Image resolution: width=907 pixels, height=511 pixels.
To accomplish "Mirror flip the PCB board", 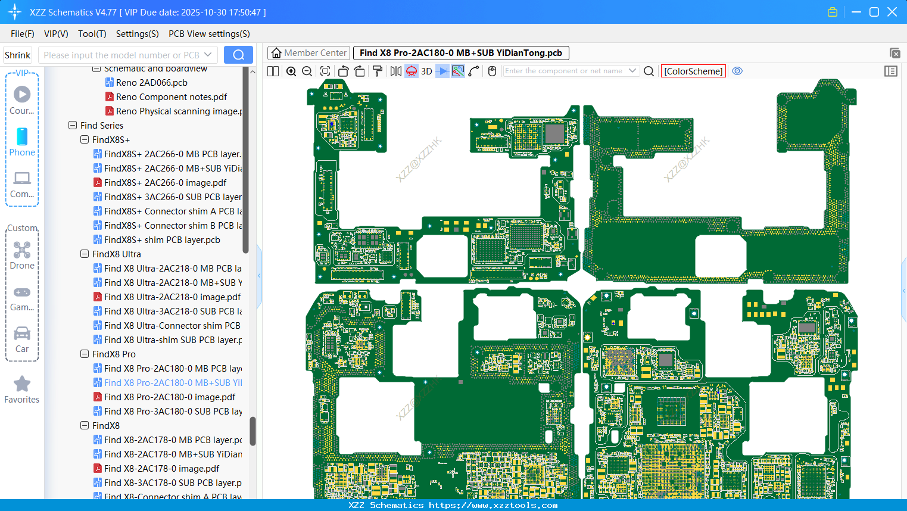I will click(396, 71).
